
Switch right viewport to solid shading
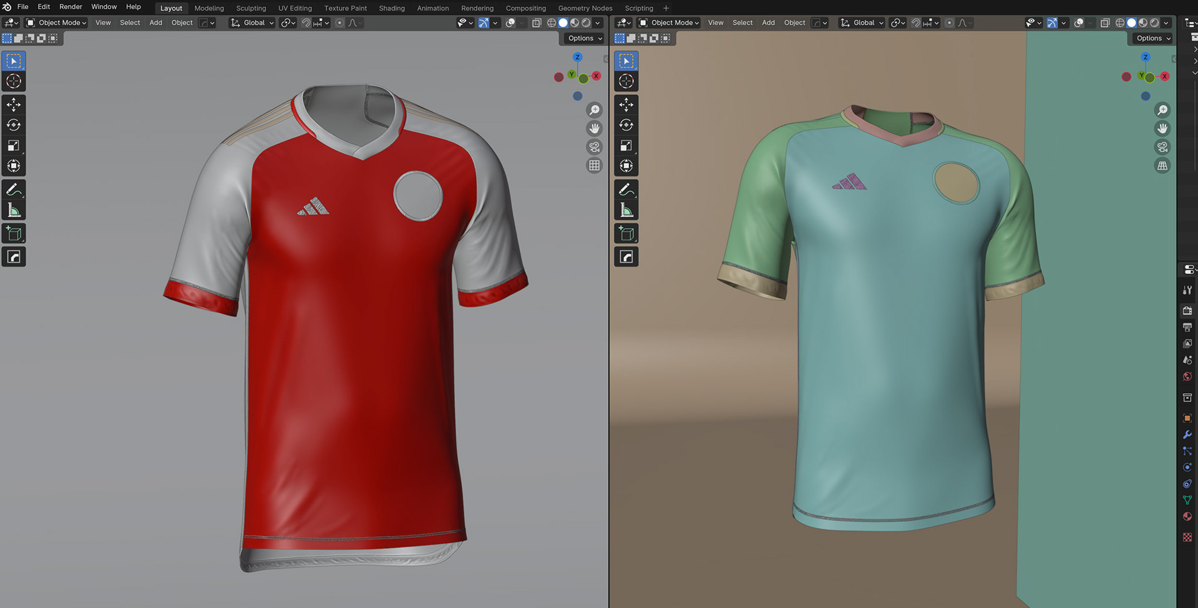[x=1131, y=22]
